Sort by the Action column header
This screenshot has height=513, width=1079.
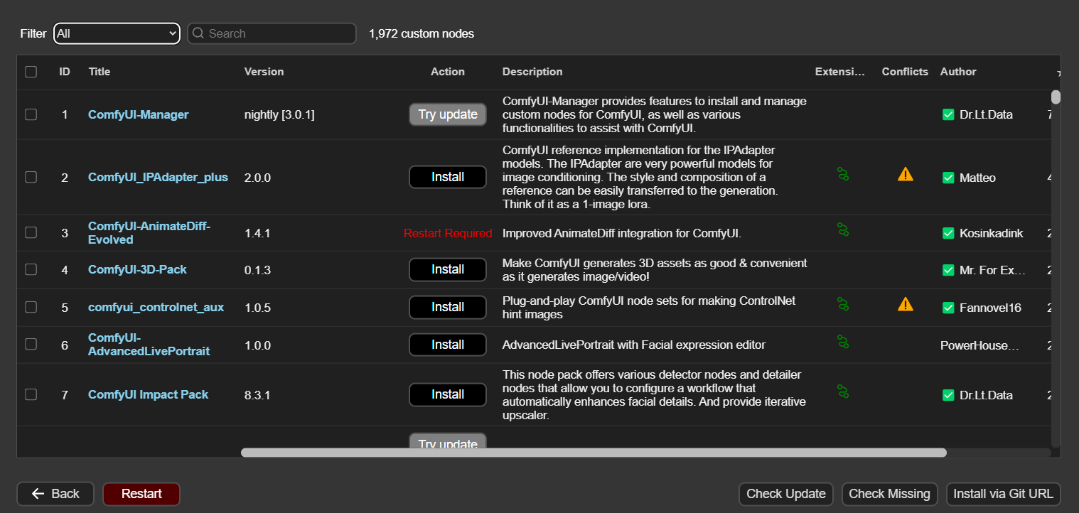[448, 72]
